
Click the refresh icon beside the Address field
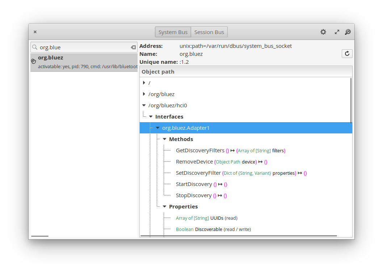[347, 53]
